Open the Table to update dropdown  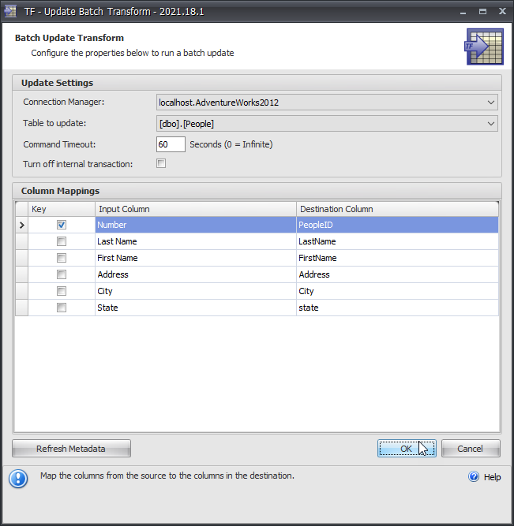point(327,124)
